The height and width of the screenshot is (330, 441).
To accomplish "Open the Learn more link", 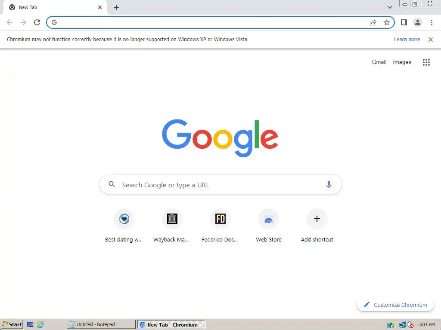I will [407, 40].
